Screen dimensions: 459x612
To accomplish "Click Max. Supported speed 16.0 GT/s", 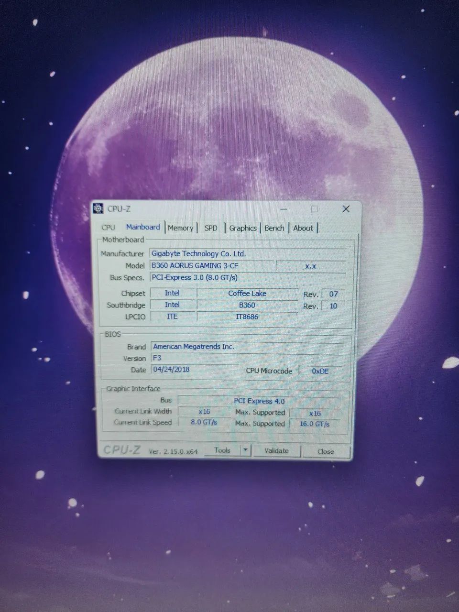I will click(x=315, y=424).
